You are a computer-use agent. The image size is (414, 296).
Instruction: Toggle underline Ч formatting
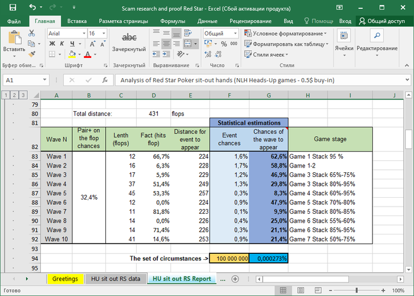pos(72,44)
